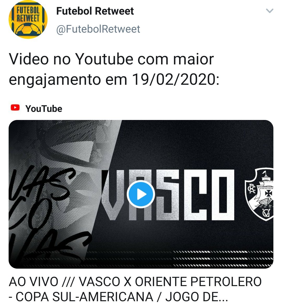Expand tweet options with the chevron arrow
282x308 pixels.
[x=270, y=11]
